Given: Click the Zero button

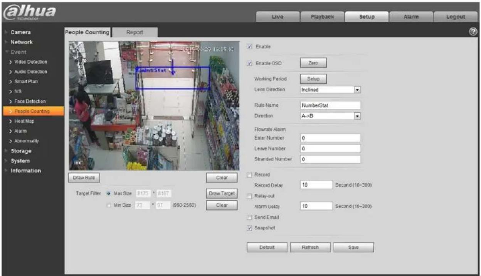Looking at the screenshot, I should tap(313, 63).
